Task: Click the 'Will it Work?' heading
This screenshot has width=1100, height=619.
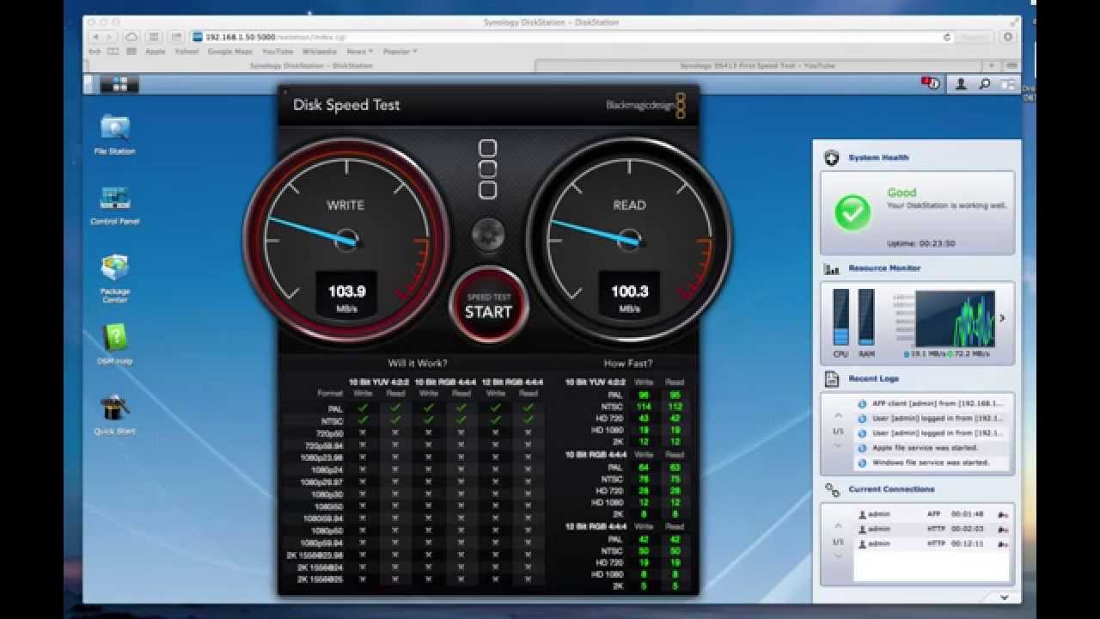Action: click(x=418, y=364)
